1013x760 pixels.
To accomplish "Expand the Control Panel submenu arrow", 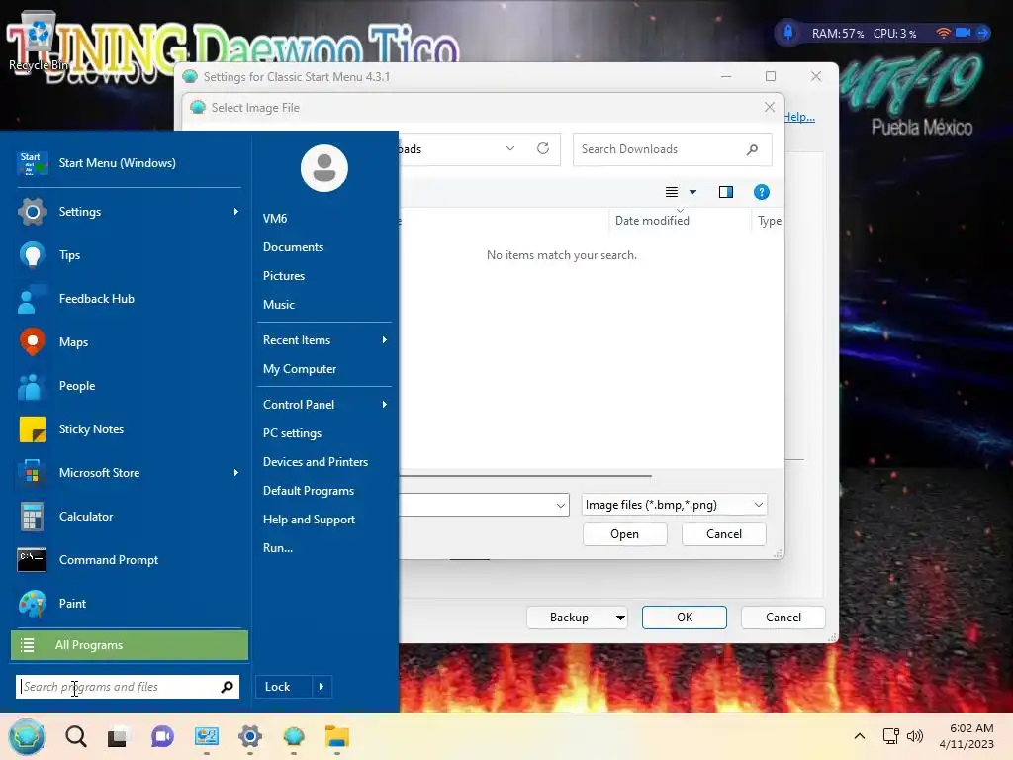I will 385,405.
